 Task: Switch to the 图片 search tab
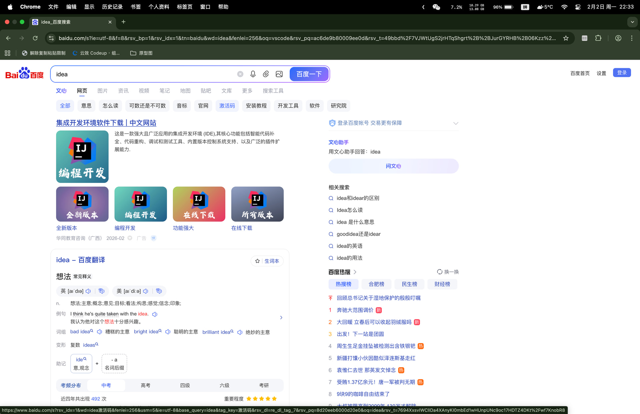pyautogui.click(x=102, y=91)
